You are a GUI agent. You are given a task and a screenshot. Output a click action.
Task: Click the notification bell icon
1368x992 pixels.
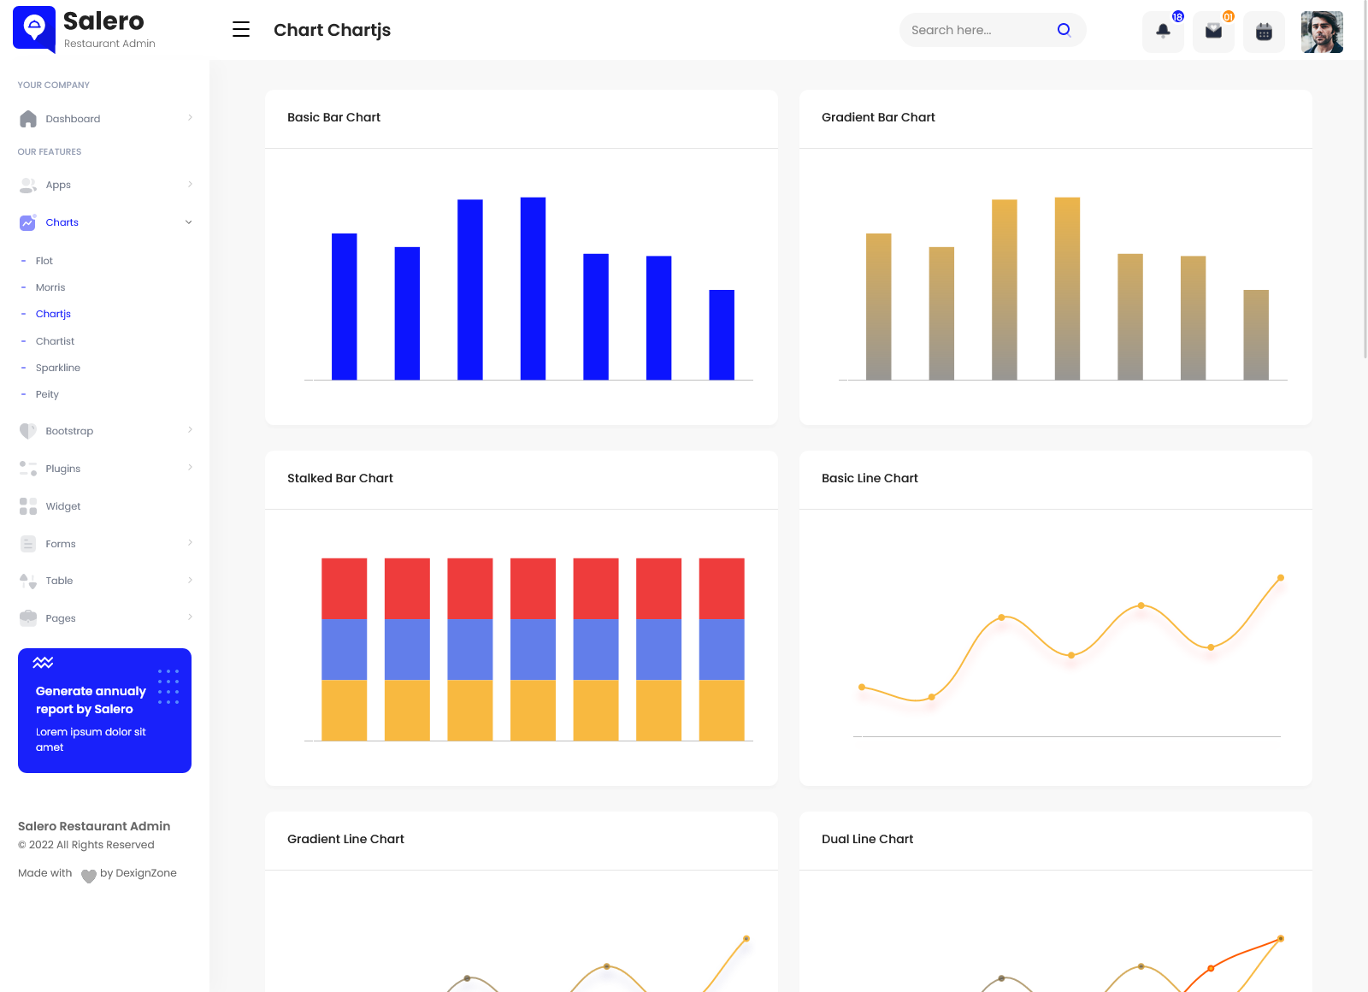point(1163,32)
